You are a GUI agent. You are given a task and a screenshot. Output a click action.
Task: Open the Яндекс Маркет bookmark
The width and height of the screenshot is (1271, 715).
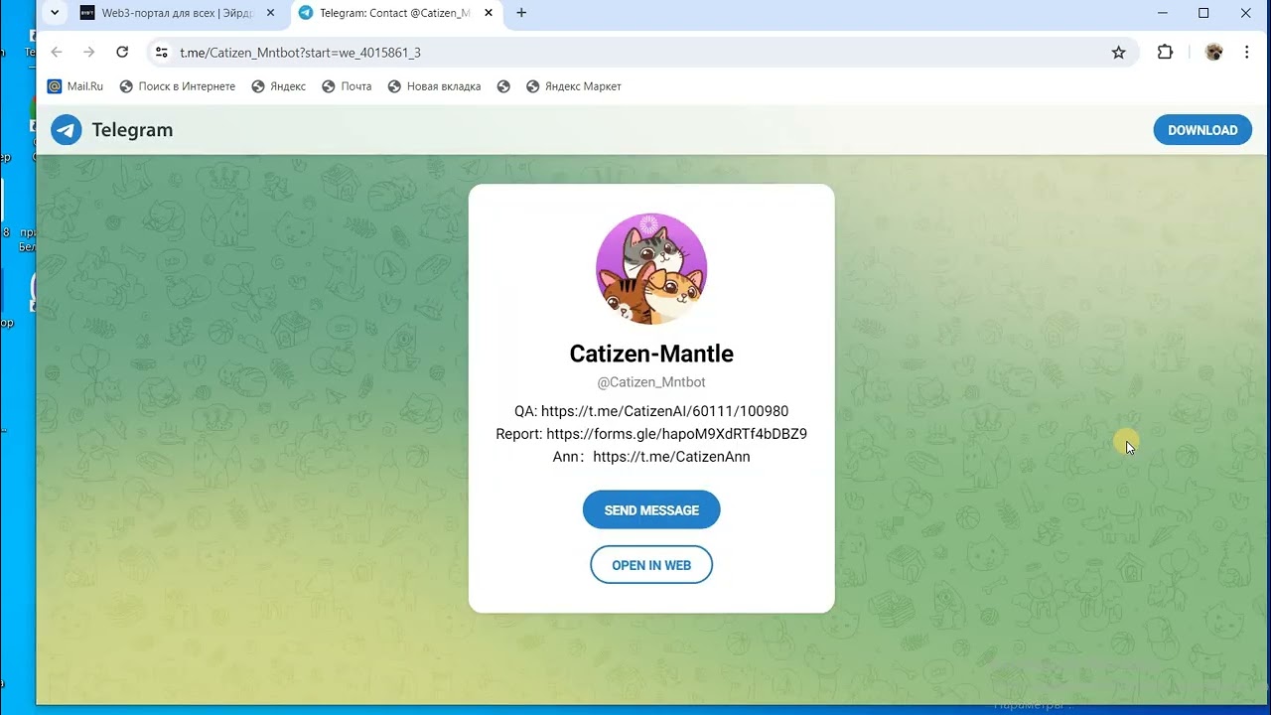tap(574, 86)
